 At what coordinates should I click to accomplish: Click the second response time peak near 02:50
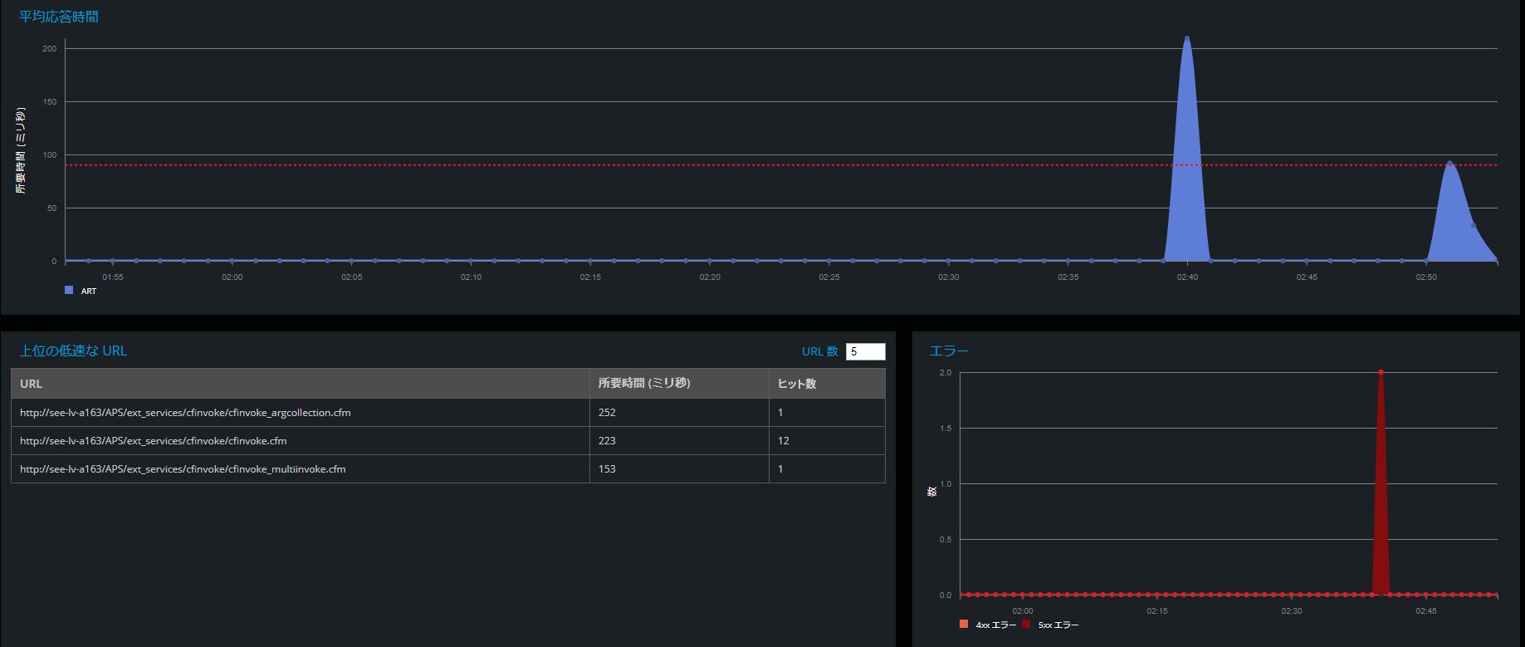coord(1449,163)
